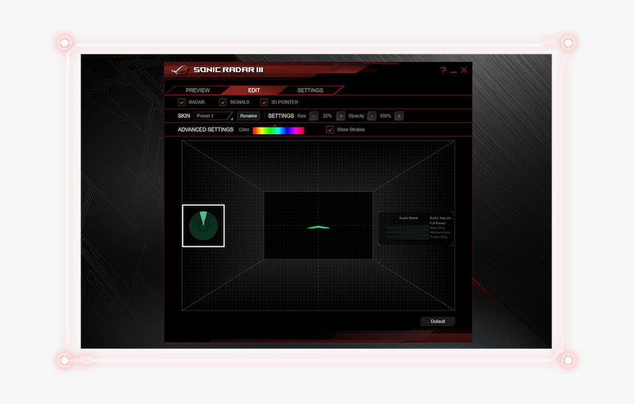Open help with the question mark icon
The width and height of the screenshot is (634, 404).
443,70
